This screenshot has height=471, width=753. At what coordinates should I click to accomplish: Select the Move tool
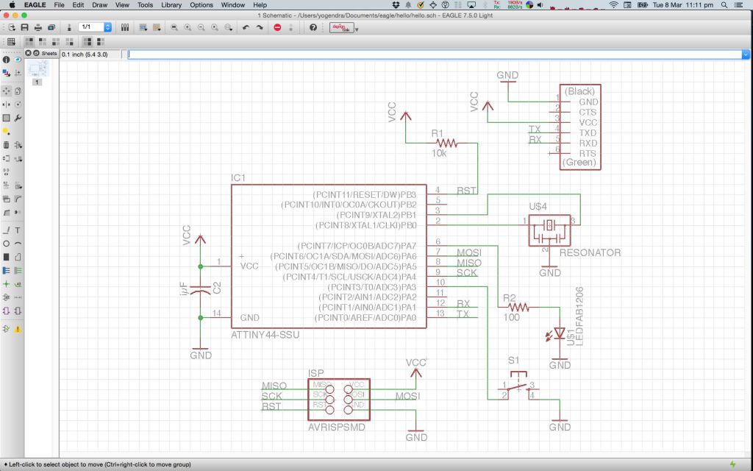(6, 91)
